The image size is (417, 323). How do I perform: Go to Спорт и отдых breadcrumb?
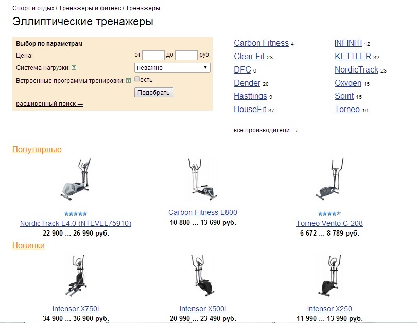coord(33,8)
